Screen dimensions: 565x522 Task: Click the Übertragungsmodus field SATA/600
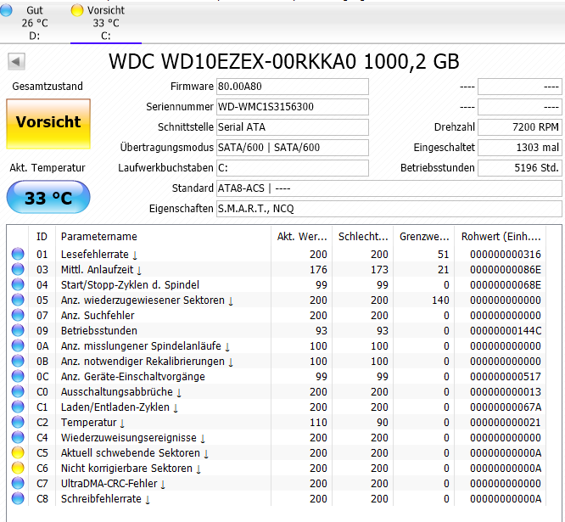[x=292, y=148]
